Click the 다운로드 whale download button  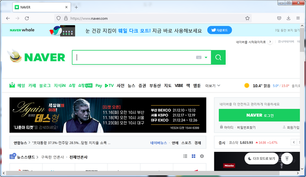pos(219,30)
